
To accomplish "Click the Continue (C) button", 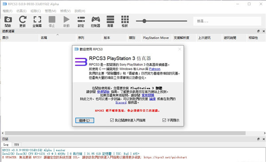I will (85, 120).
